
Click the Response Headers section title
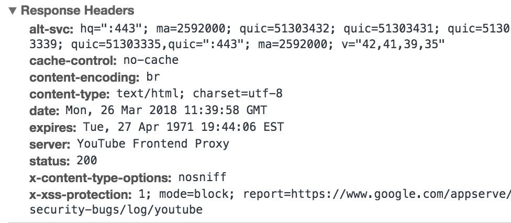coord(77,11)
